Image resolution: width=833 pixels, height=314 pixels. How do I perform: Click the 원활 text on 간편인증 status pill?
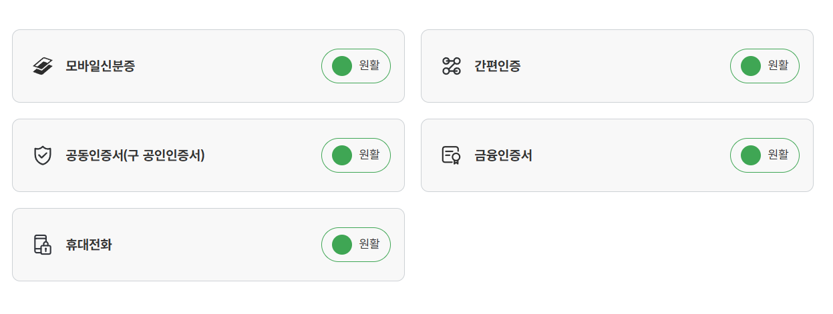[x=778, y=65]
